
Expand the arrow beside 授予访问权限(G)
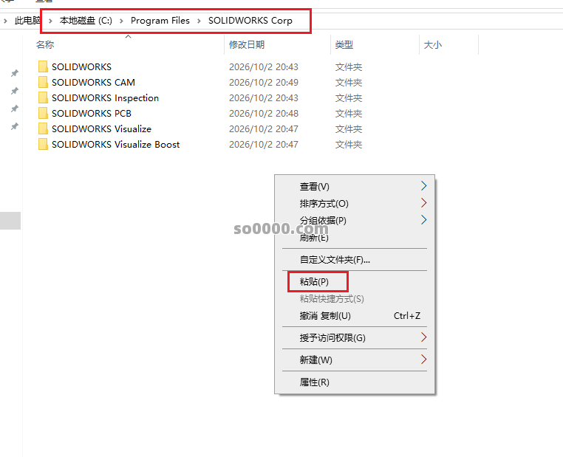[x=423, y=337]
